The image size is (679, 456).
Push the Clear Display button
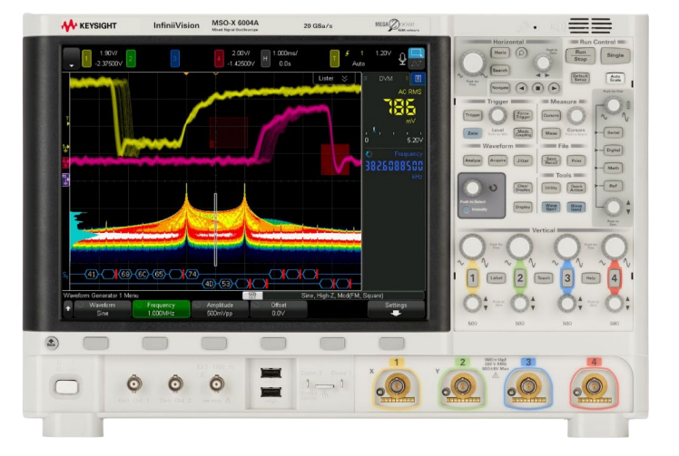coord(523,188)
